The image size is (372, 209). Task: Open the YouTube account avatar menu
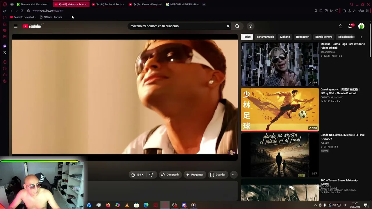click(361, 26)
